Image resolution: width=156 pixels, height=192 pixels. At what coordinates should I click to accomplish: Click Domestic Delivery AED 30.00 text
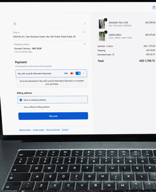pos(28,48)
